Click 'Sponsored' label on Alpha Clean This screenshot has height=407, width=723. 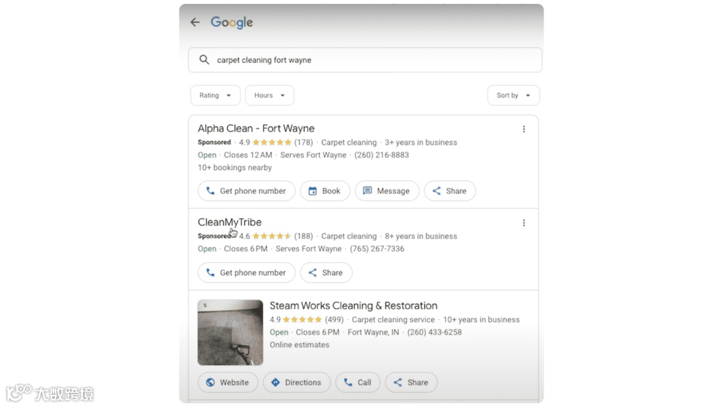214,143
